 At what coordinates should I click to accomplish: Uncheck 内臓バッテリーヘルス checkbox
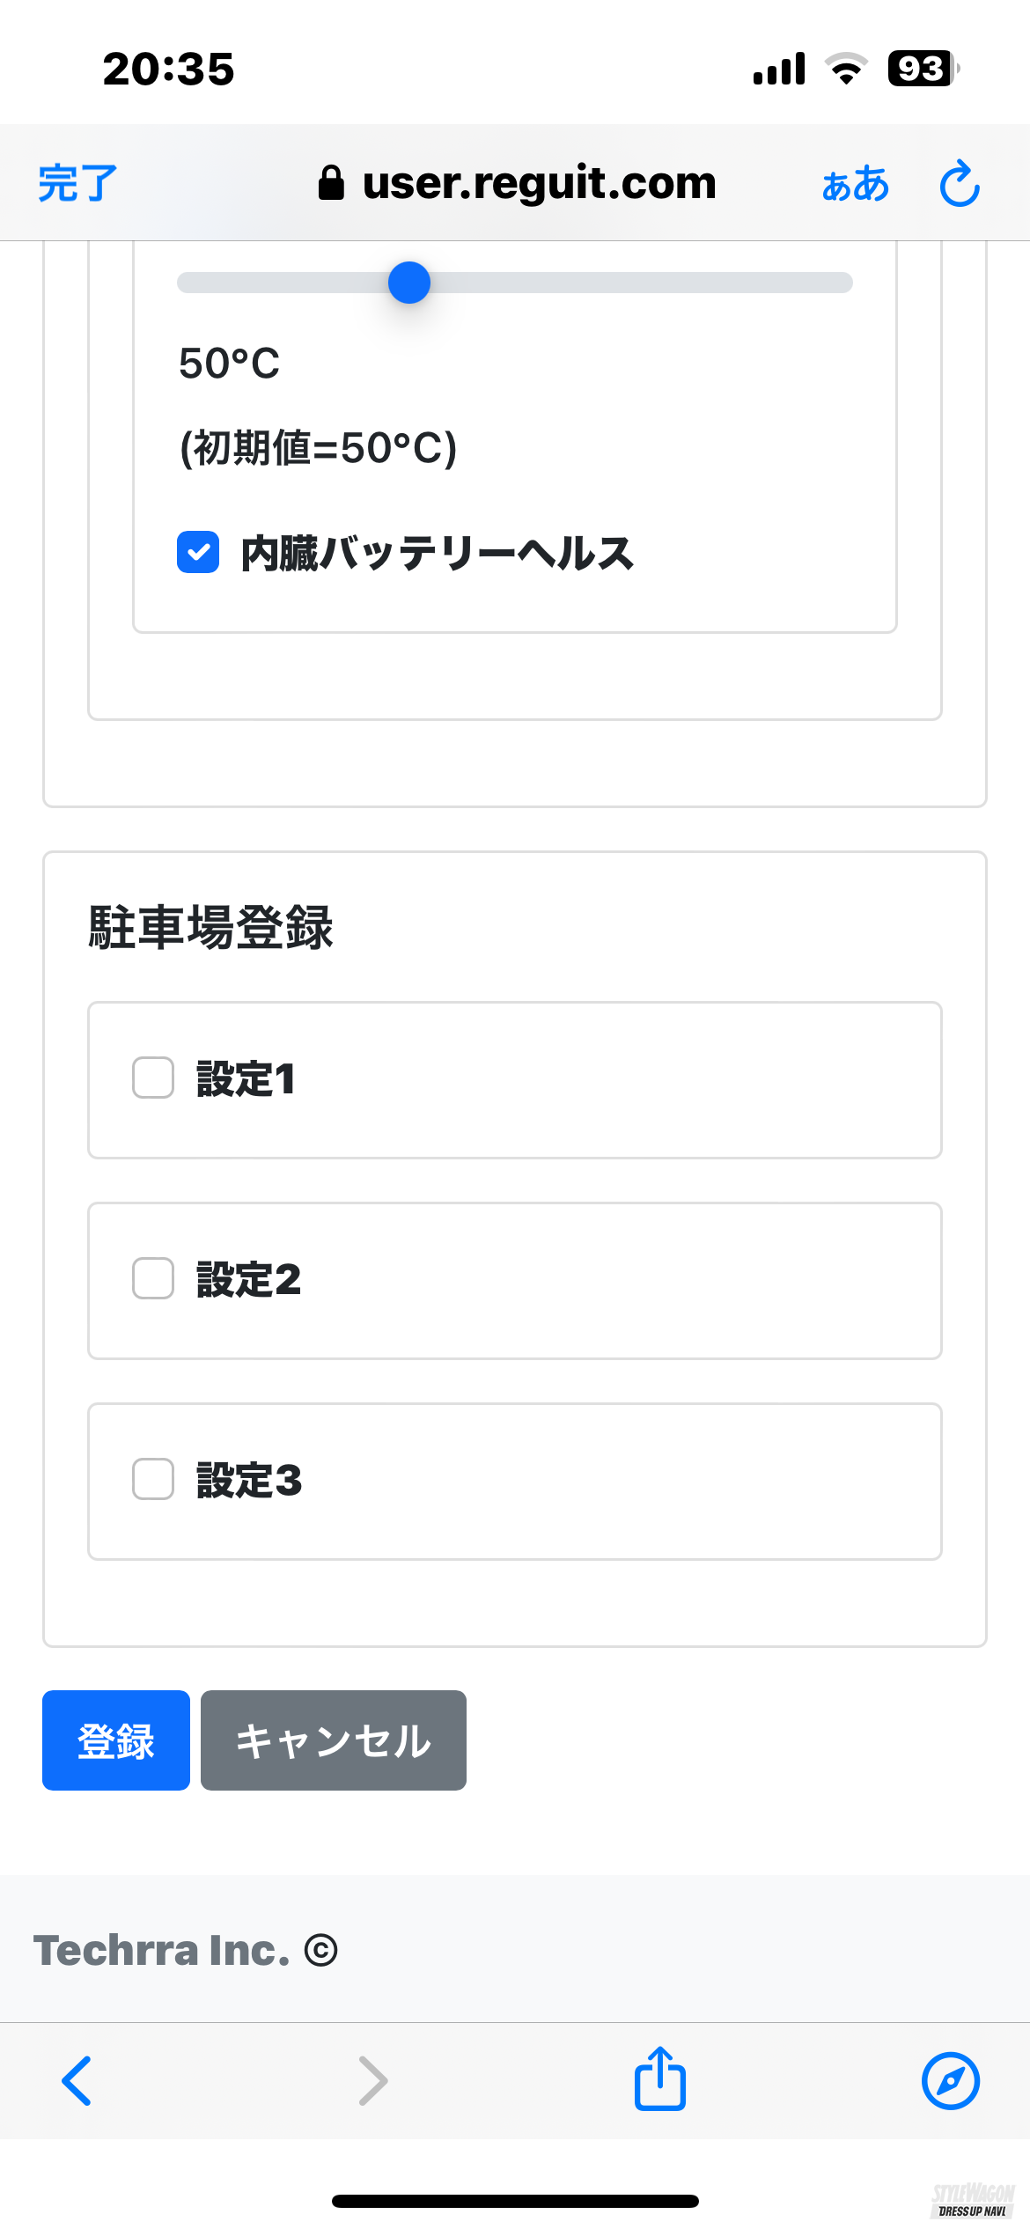point(198,552)
